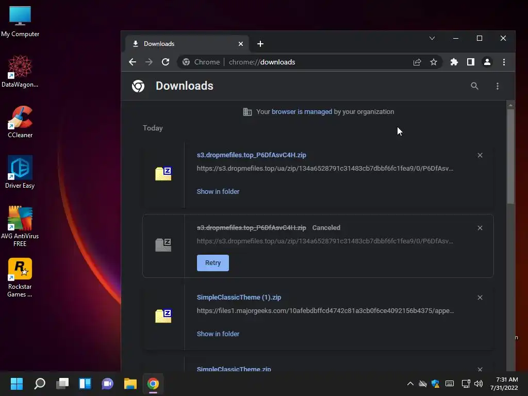
Task: Reload the Downloads page
Action: coord(166,62)
